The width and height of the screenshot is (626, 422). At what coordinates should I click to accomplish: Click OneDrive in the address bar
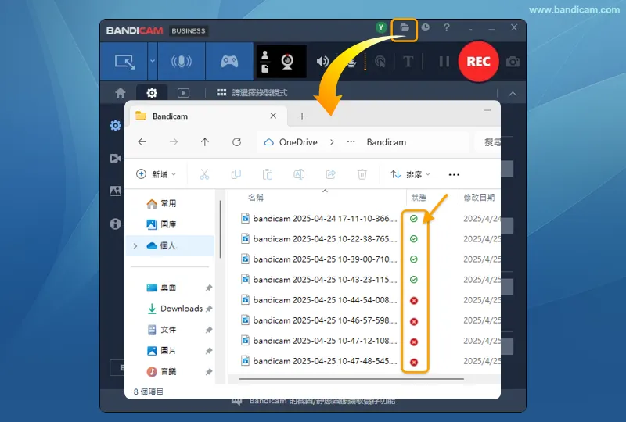298,142
